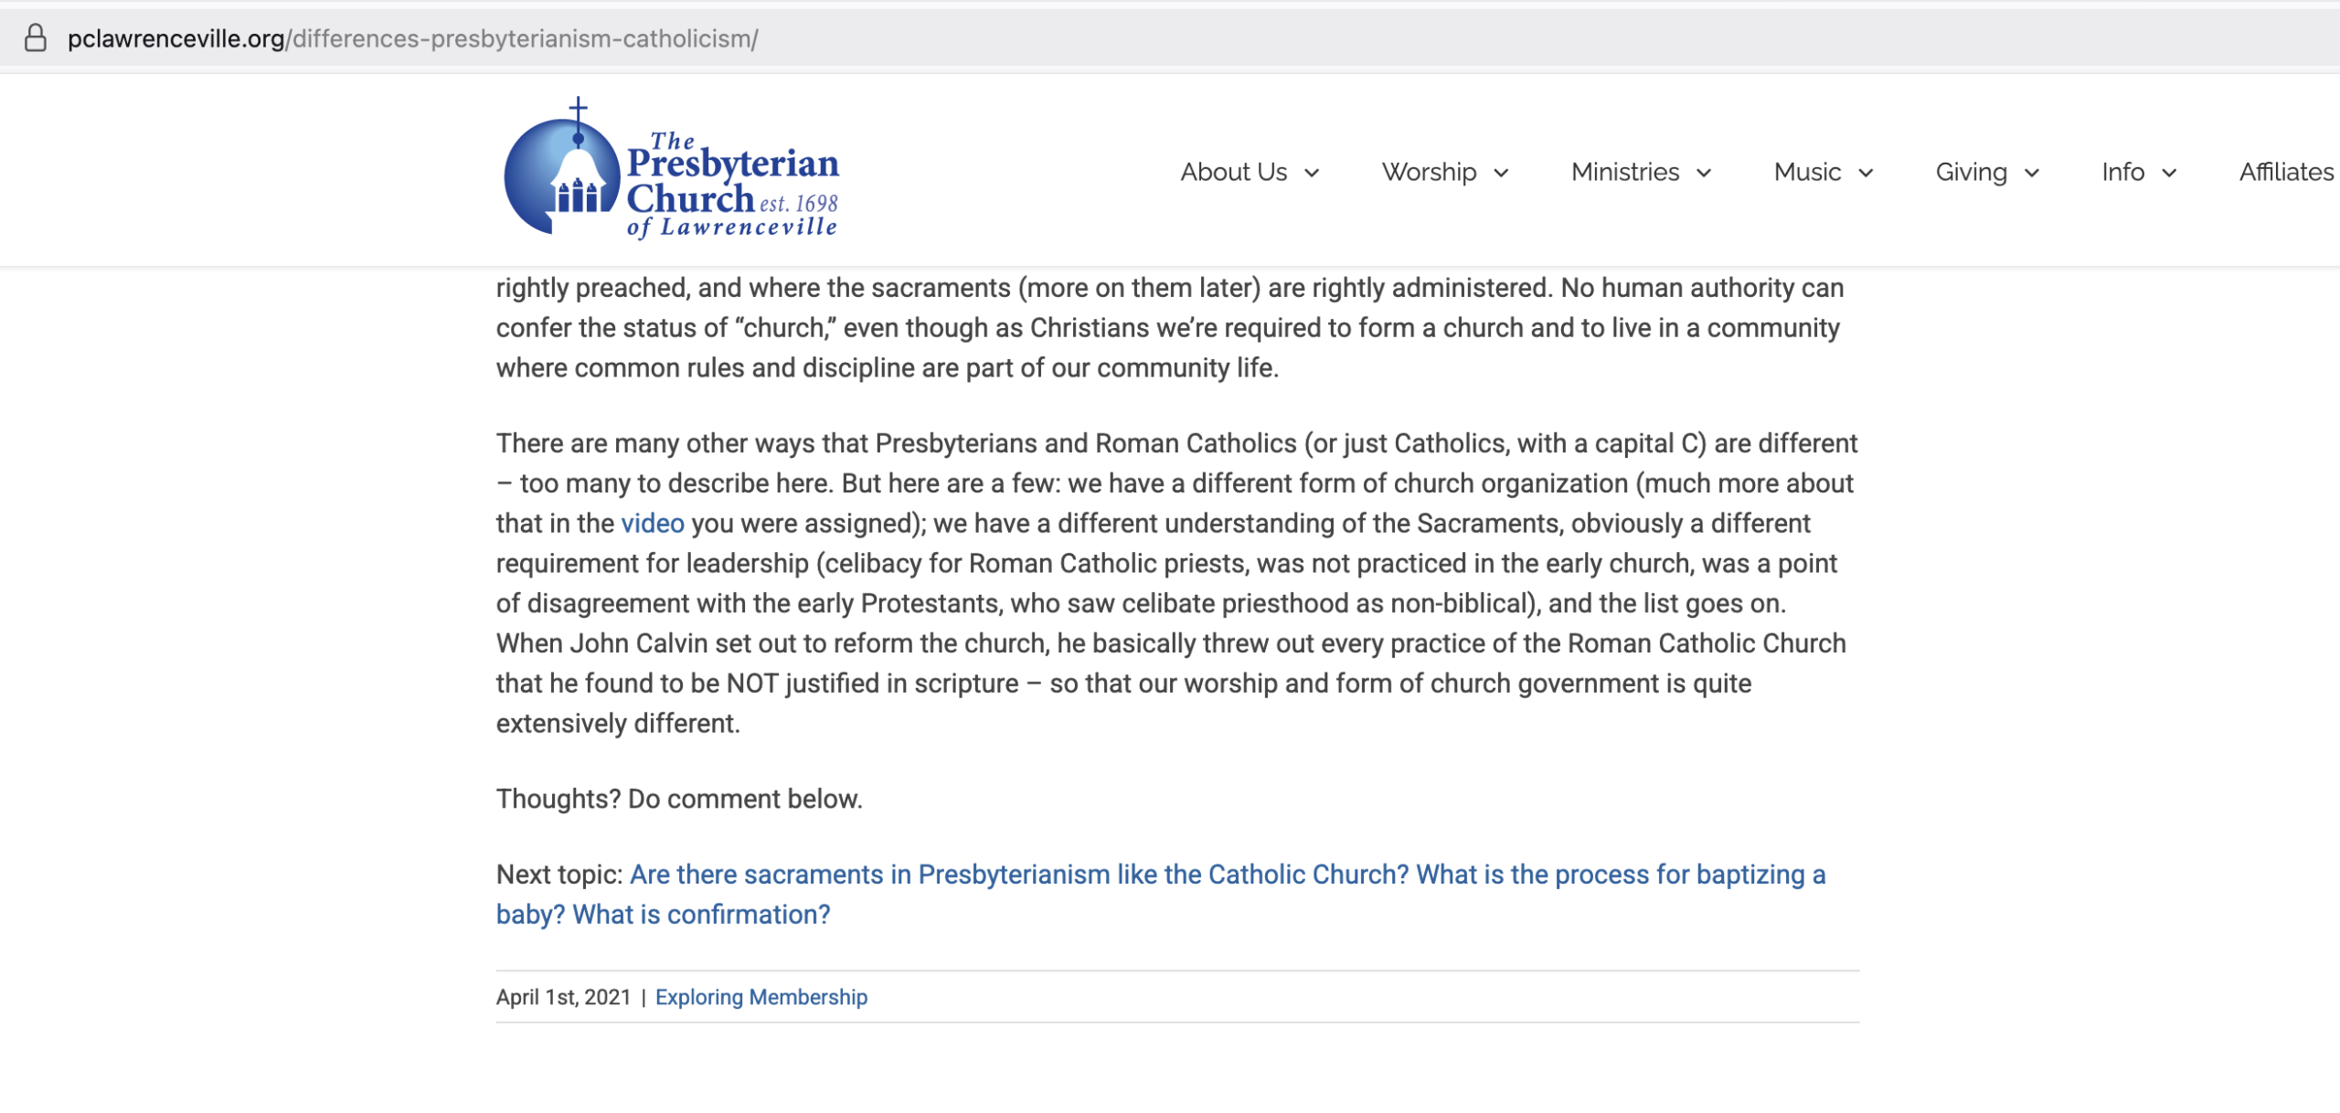Open the Ministries menu item
This screenshot has width=2340, height=1113.
1624,172
